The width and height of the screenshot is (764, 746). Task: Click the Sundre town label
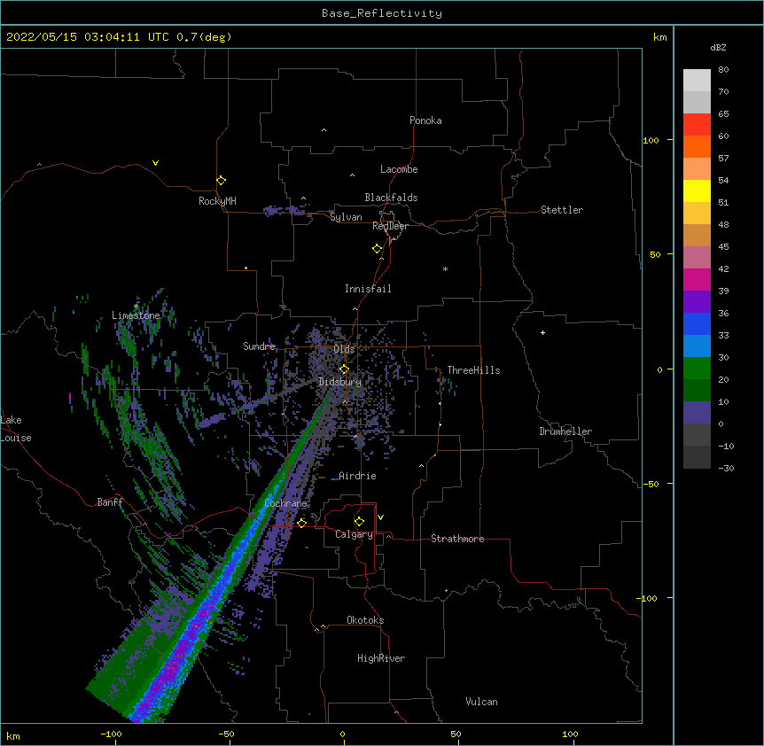[x=259, y=346]
